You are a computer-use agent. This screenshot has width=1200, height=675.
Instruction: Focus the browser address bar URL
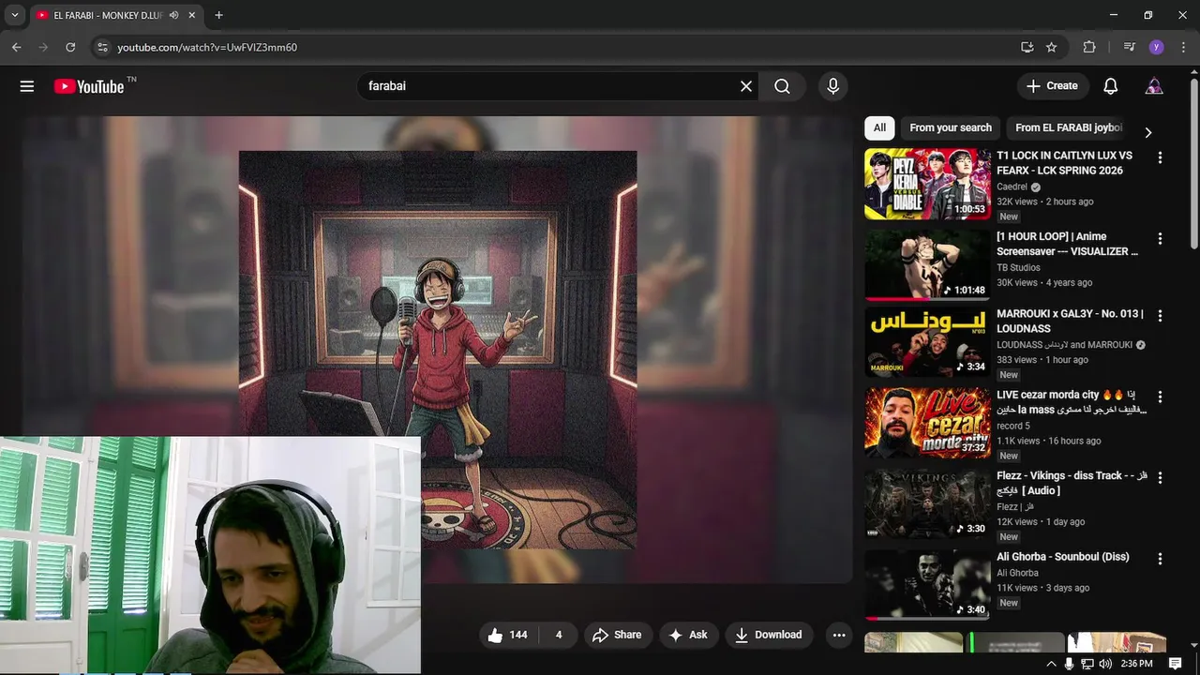(x=207, y=47)
